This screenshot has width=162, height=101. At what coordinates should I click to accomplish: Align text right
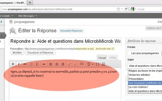[x=63, y=64]
